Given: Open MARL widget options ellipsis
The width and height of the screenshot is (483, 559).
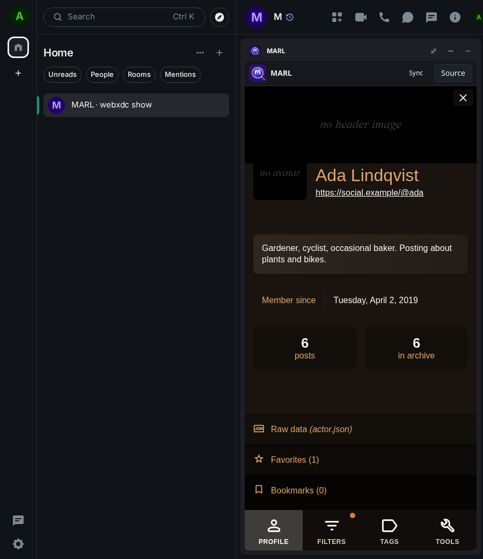Looking at the screenshot, I should point(467,51).
